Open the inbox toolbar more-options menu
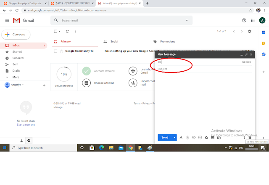This screenshot has height=185, width=269. click(75, 32)
